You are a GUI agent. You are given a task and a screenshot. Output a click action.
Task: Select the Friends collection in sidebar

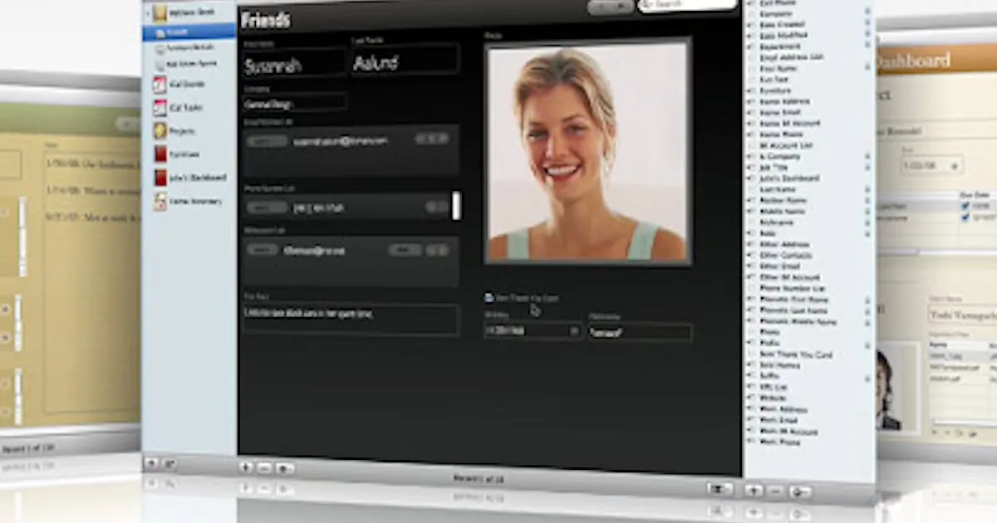(x=189, y=32)
